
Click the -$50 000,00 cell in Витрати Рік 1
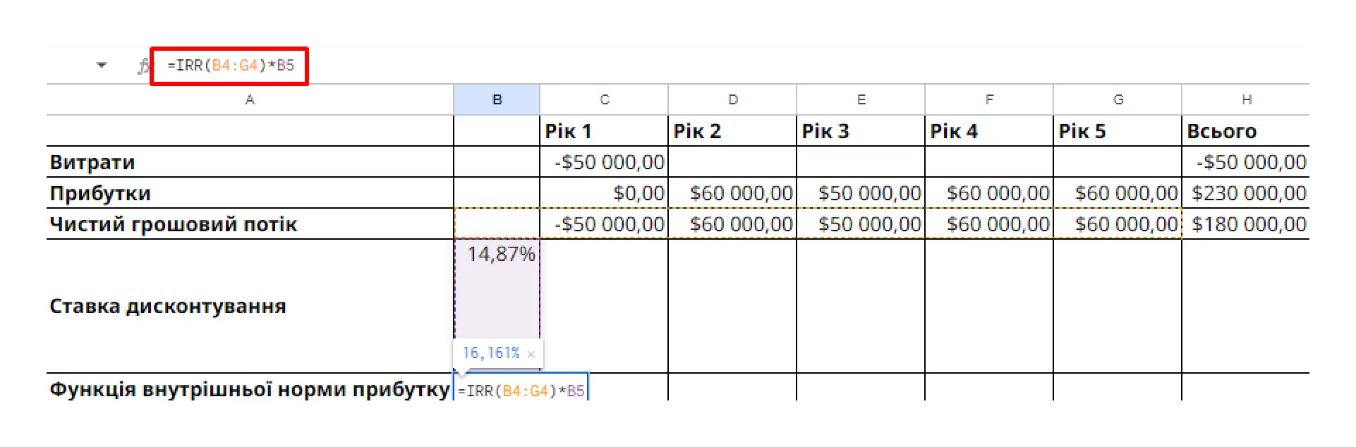[x=604, y=162]
